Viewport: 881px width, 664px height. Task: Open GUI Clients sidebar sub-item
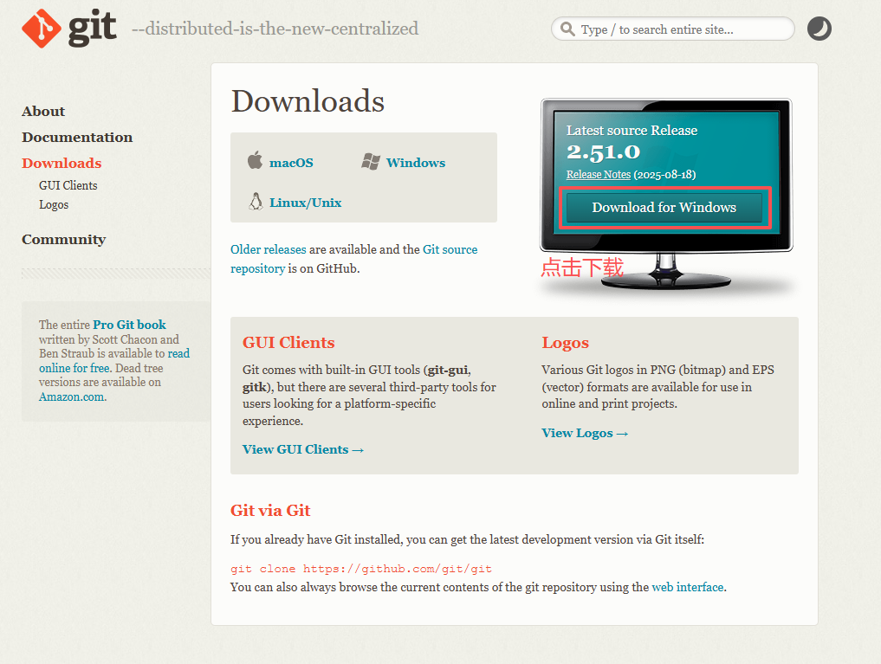click(68, 185)
